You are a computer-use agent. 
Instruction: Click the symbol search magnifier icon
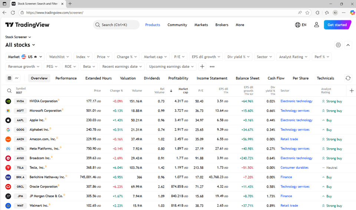(9, 91)
